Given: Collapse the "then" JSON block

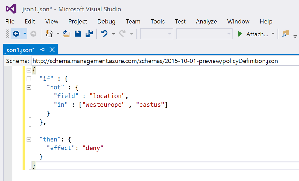Looking at the screenshot, I should [29, 140].
